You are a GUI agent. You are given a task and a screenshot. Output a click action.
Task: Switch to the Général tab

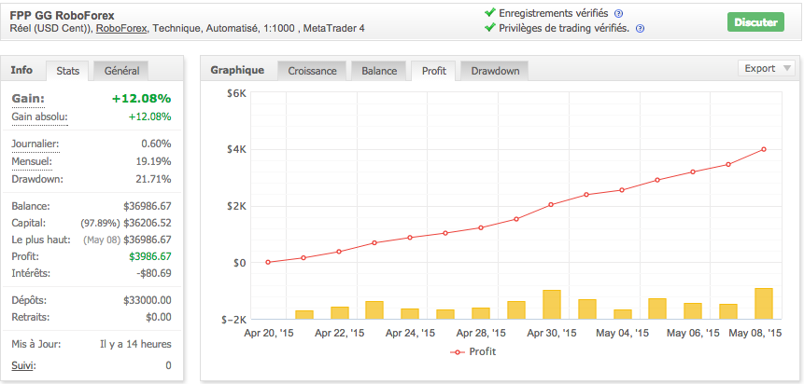pyautogui.click(x=122, y=71)
